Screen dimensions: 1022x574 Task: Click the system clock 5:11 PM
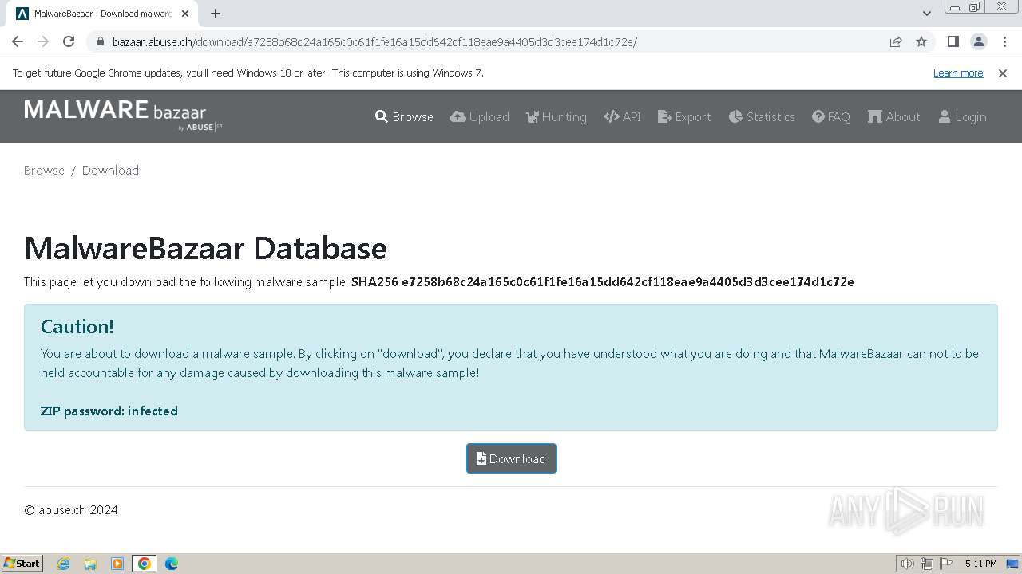980,564
